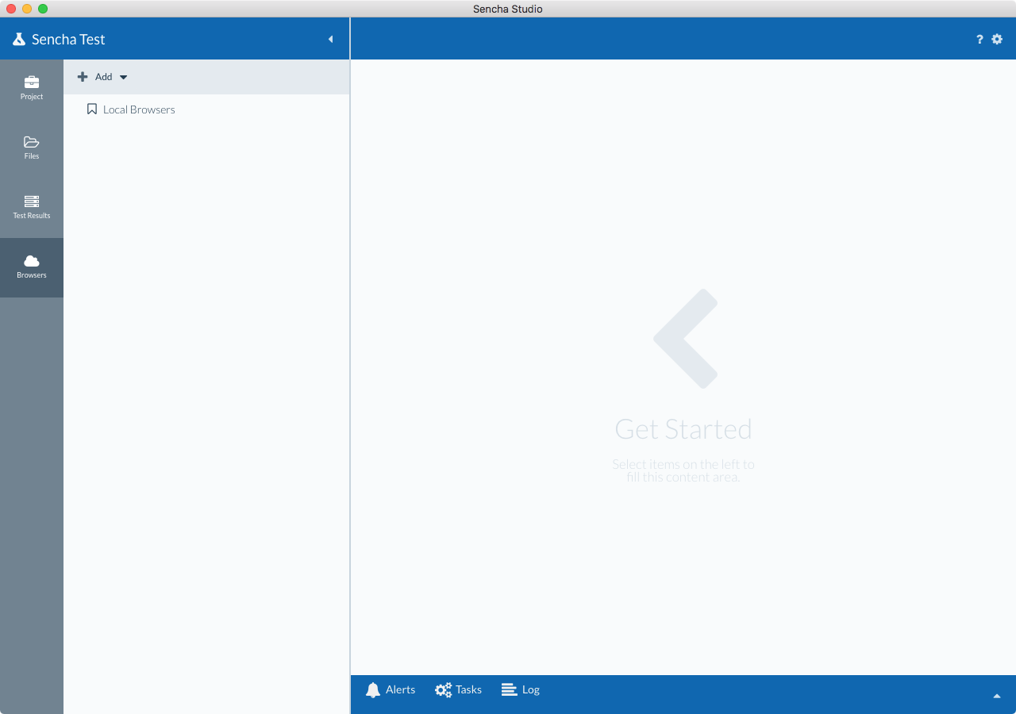
Task: Open the Alerts panel label
Action: click(400, 690)
